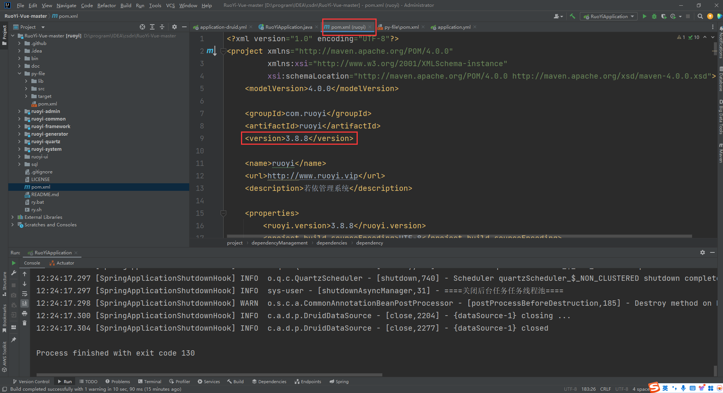This screenshot has height=393, width=723.
Task: Expand the ruoyi-admin module
Action: click(x=19, y=111)
